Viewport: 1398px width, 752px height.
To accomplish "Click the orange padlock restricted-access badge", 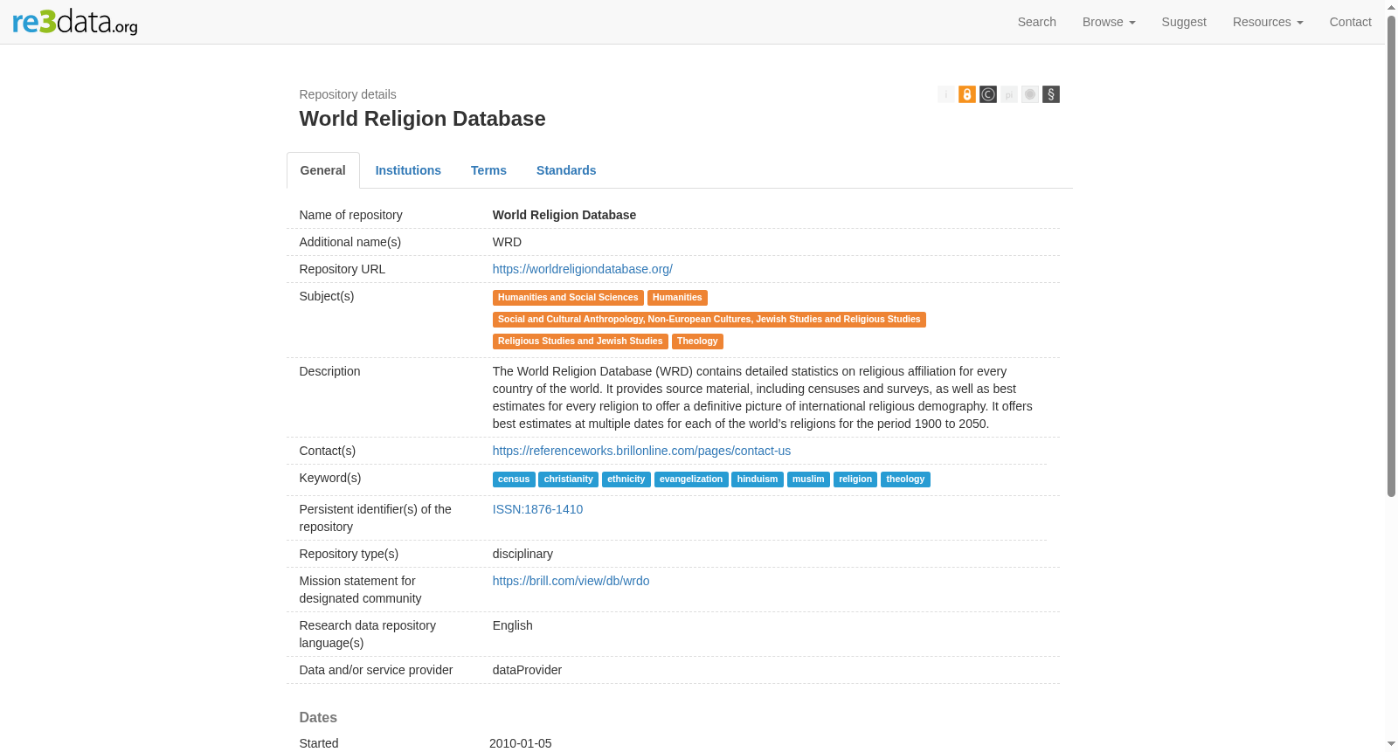I will pos(967,94).
